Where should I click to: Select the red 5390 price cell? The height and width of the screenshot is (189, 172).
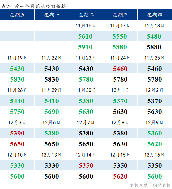(17, 133)
